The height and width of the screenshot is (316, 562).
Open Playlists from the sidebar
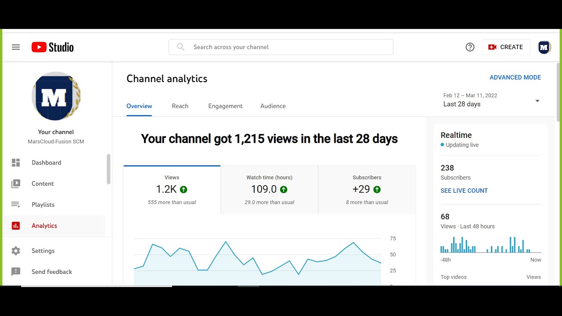tap(54, 205)
